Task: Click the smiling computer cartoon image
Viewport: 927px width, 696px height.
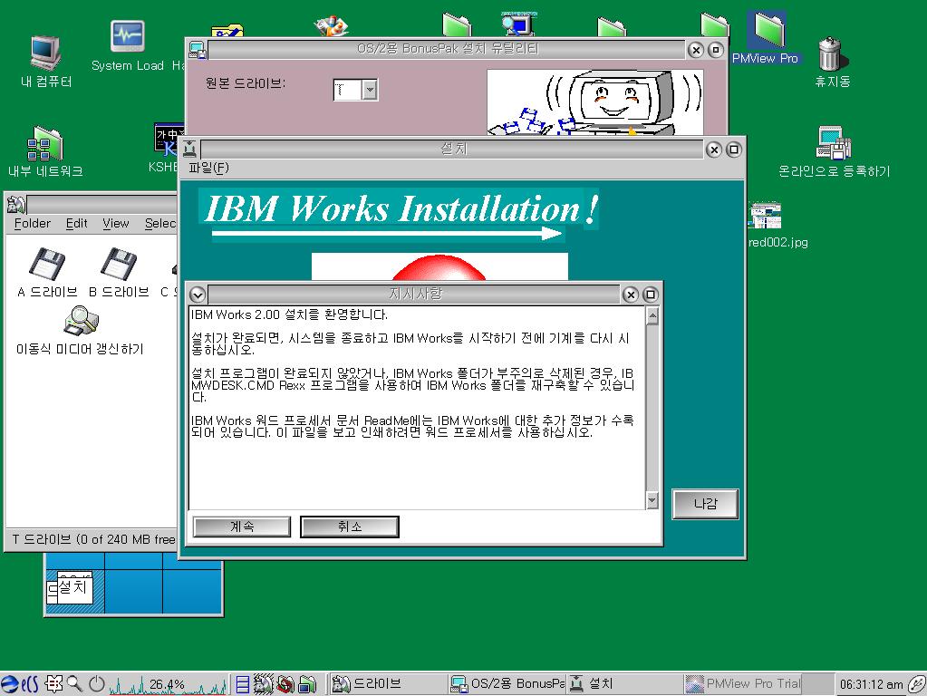Action: [595, 102]
